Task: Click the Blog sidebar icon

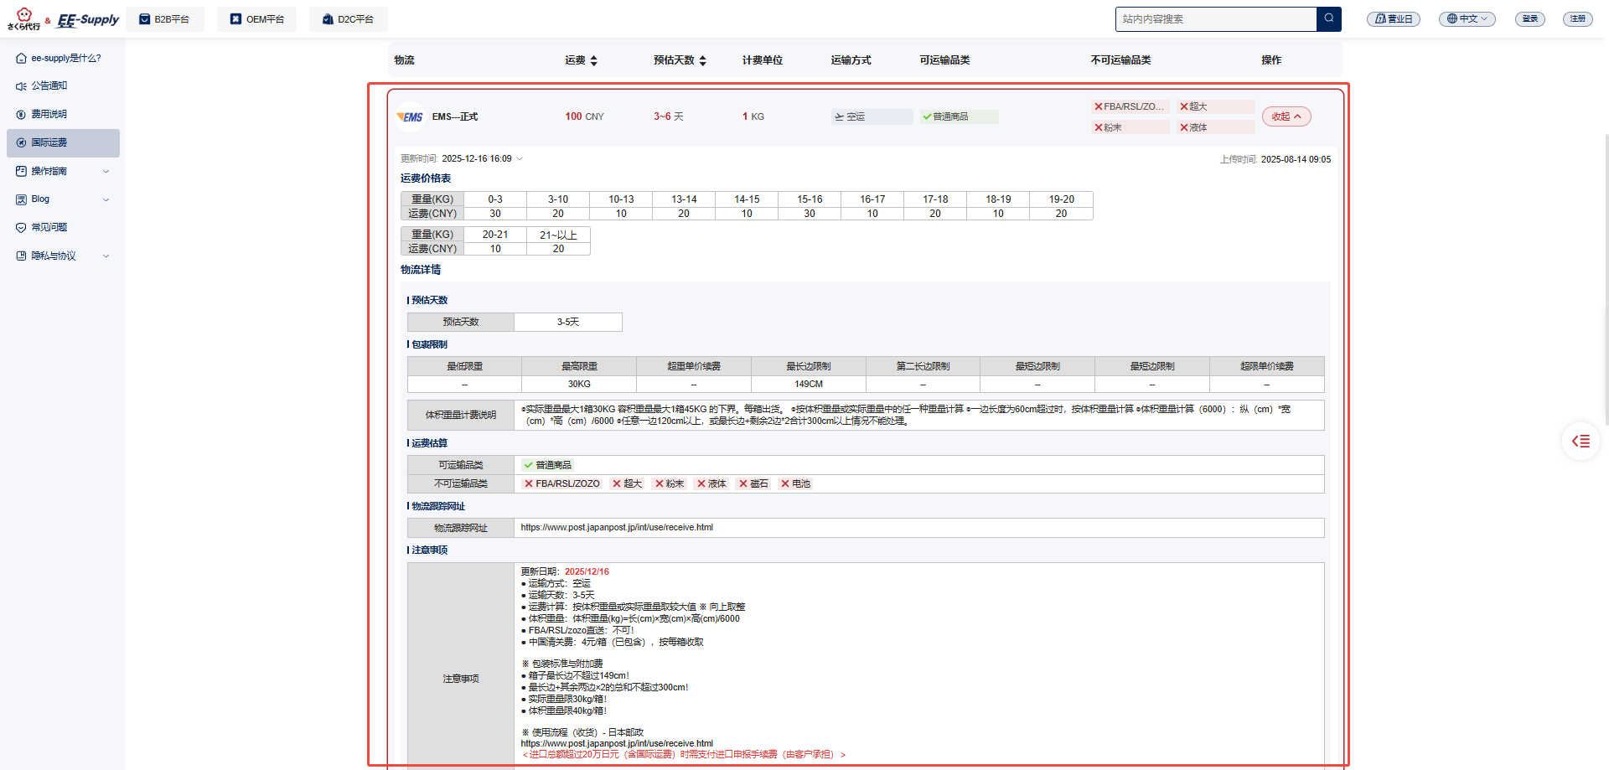Action: coord(21,199)
